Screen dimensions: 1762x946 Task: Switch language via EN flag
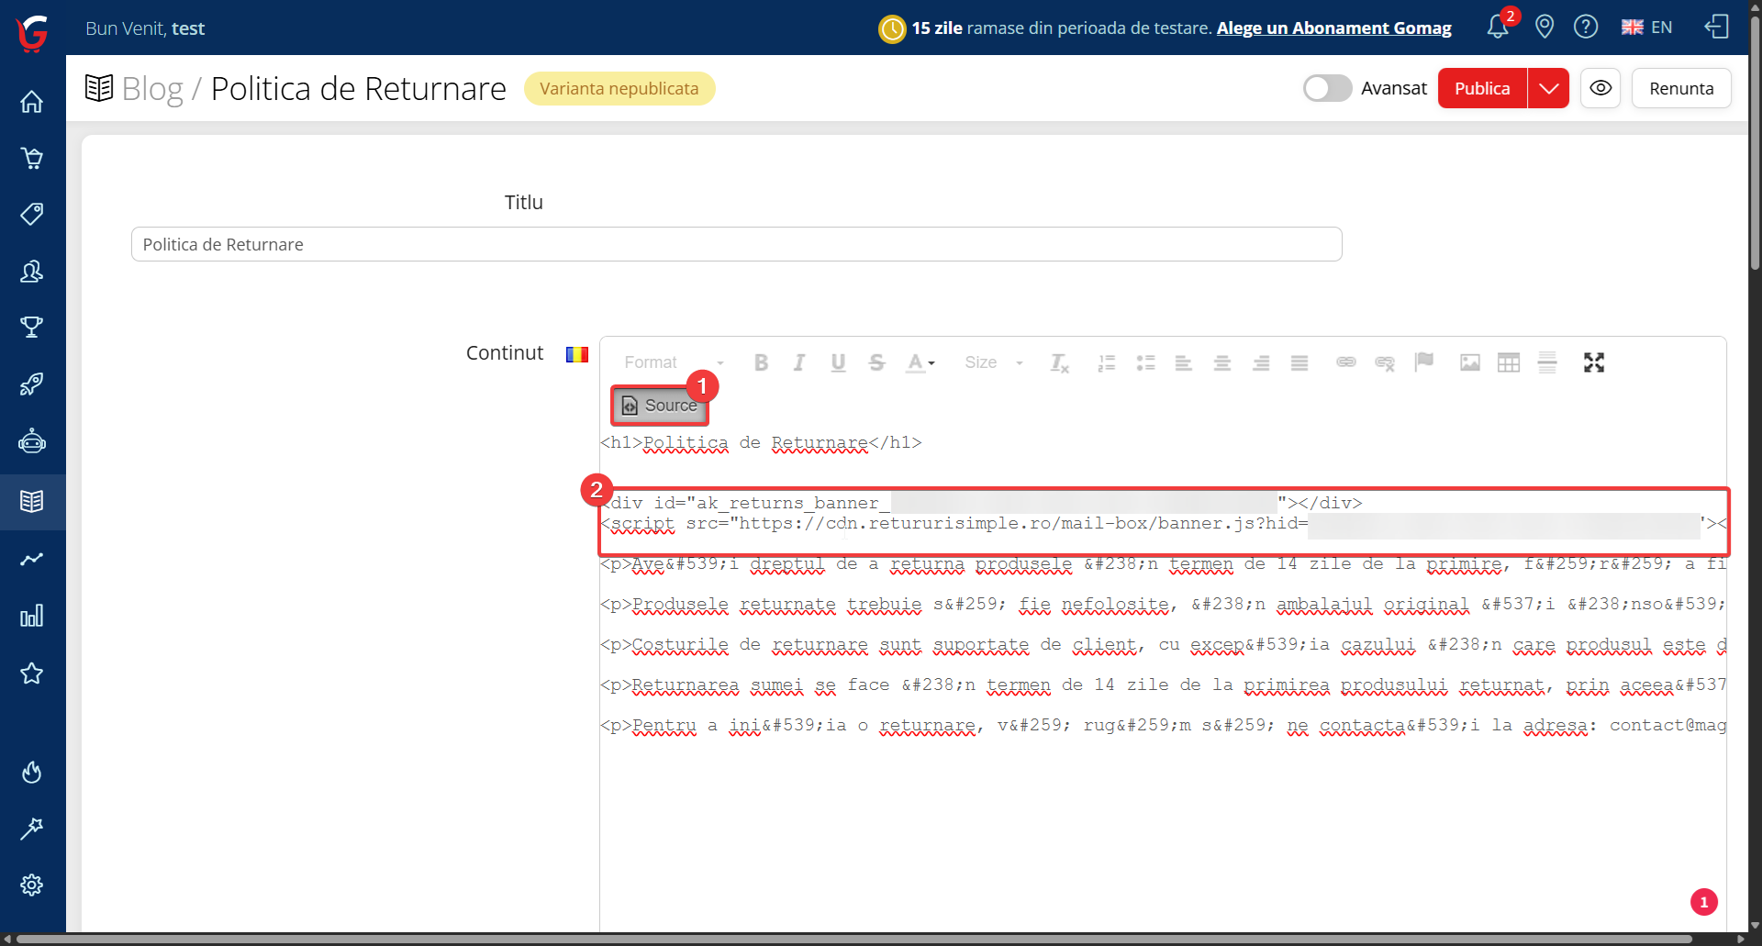[x=1646, y=28]
